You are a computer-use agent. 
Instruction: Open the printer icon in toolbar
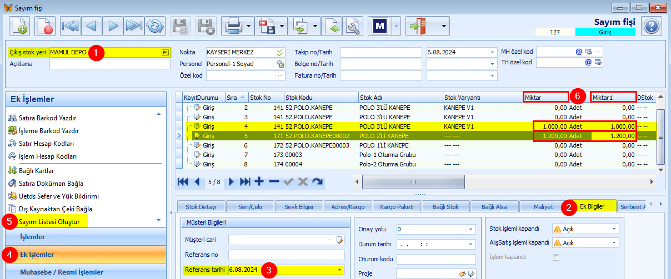233,26
